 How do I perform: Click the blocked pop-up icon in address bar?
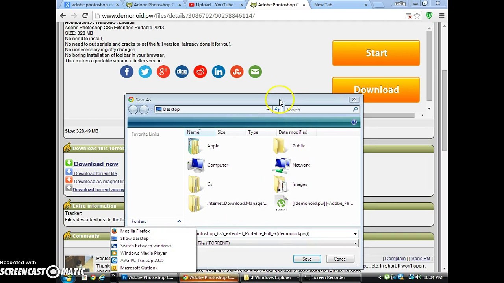click(x=409, y=16)
